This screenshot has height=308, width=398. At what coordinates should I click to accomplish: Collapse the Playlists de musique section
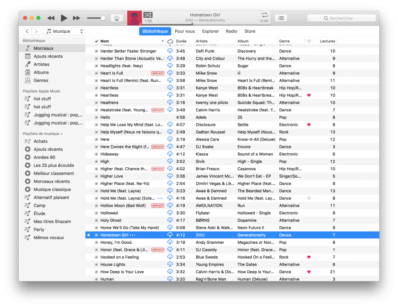tap(61, 134)
